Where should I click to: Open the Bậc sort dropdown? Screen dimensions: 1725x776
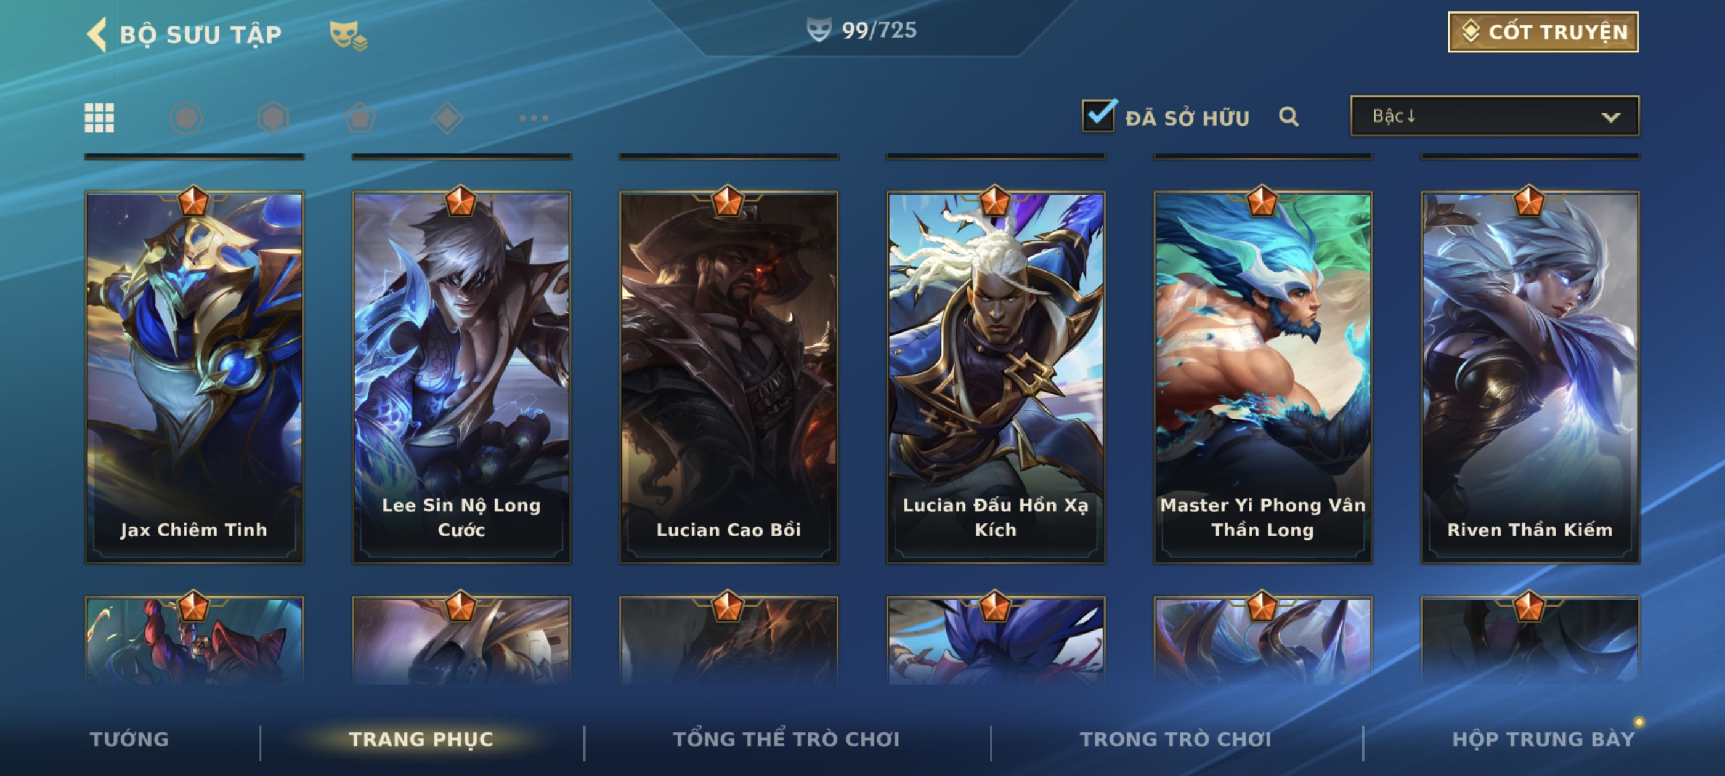coord(1495,116)
